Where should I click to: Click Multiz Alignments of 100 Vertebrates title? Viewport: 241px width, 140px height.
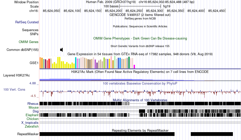(x=140, y=100)
